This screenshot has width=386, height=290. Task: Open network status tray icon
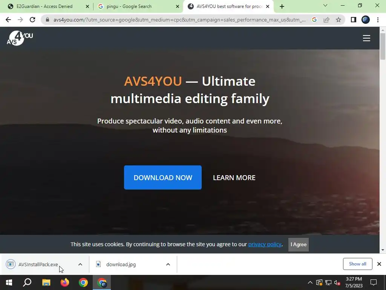pyautogui.click(x=328, y=282)
